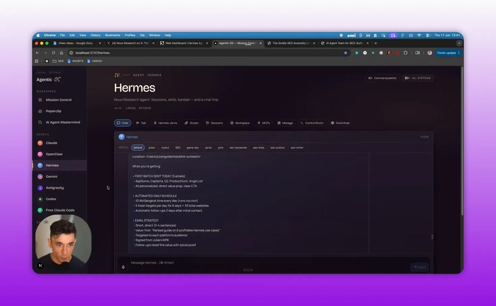Open a new Chrome tab
This screenshot has width=496, height=306.
point(375,43)
